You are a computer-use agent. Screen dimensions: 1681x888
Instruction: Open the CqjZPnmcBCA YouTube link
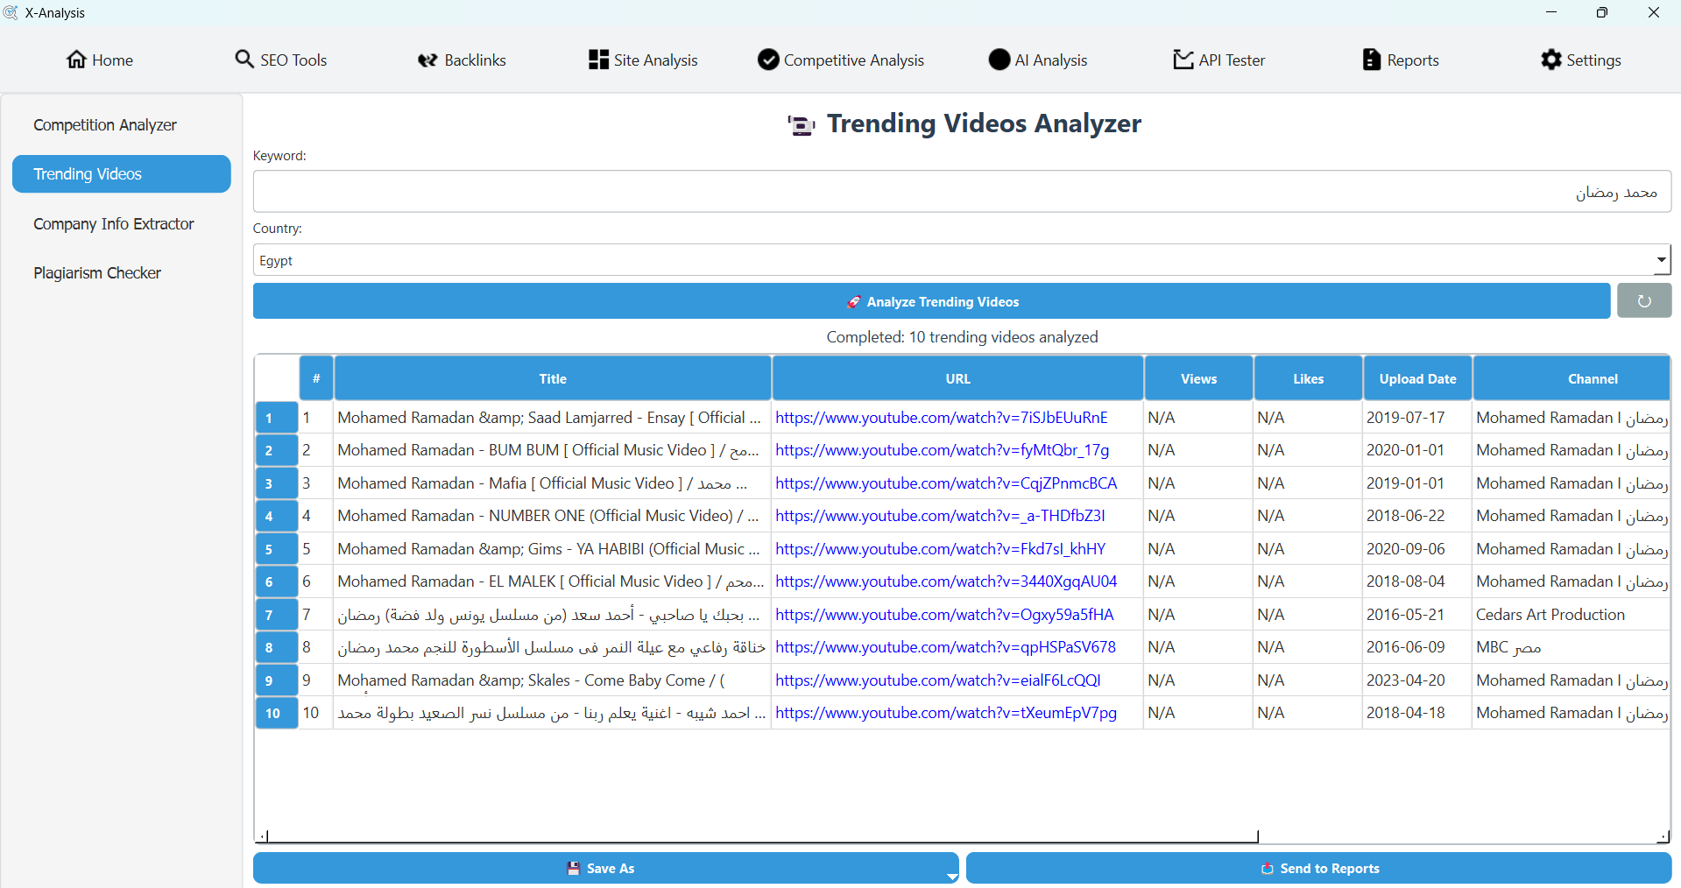pos(946,483)
